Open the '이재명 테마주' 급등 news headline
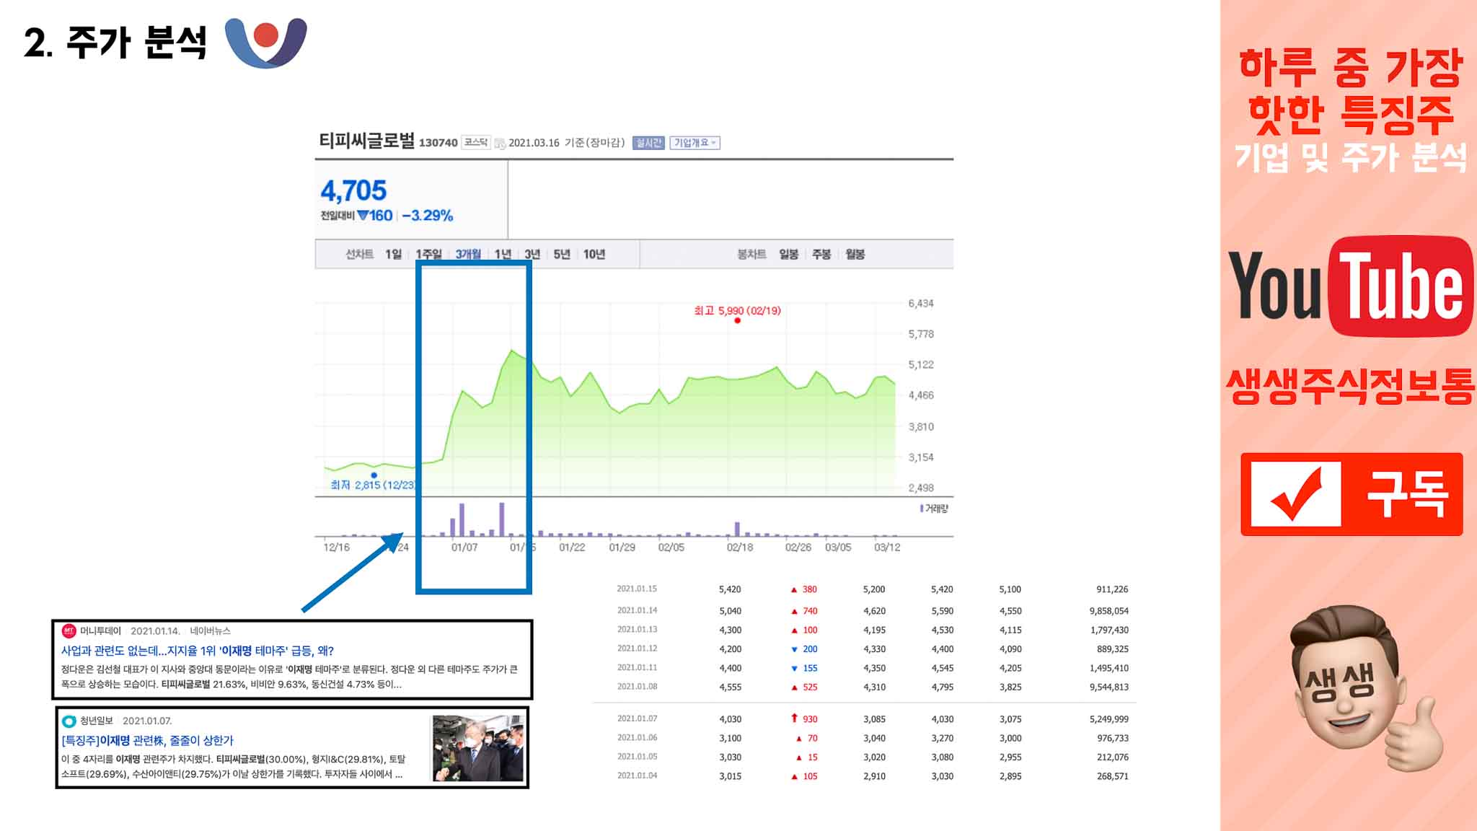The image size is (1477, 831). pos(197,651)
